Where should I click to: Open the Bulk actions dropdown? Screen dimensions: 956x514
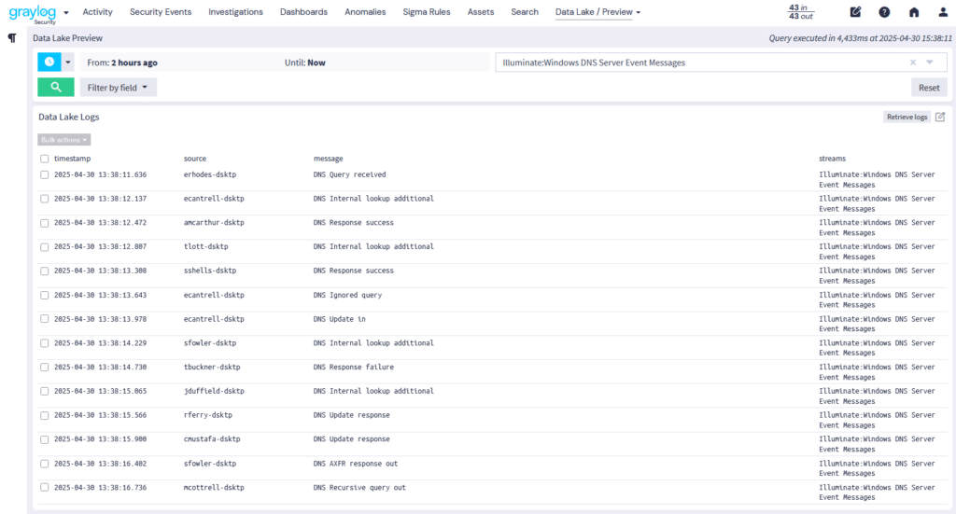(64, 140)
